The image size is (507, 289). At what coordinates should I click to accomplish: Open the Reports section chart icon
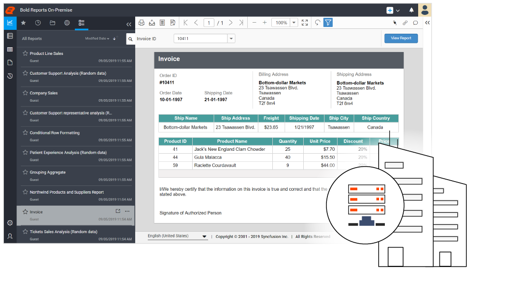pos(10,23)
